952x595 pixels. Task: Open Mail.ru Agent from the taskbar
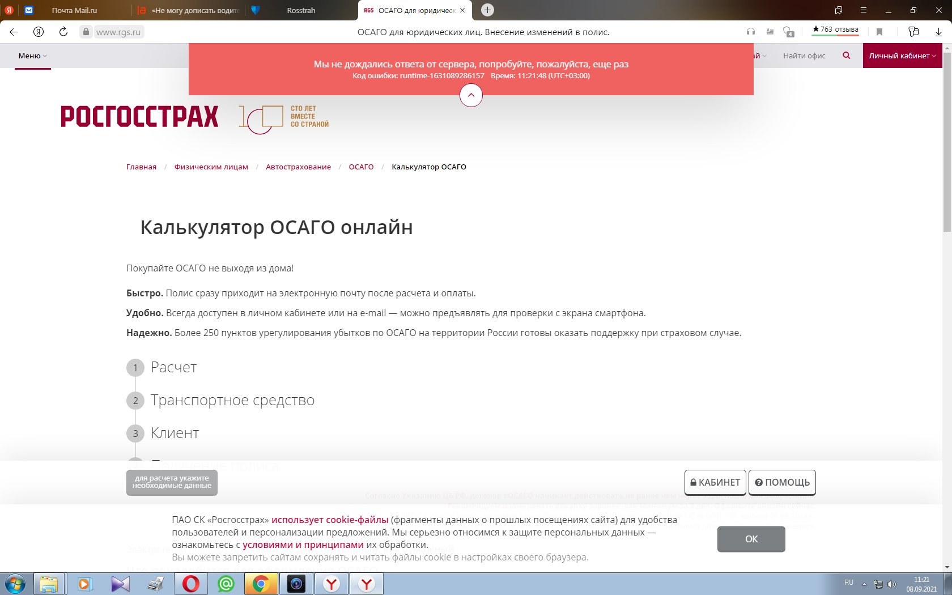coord(226,584)
